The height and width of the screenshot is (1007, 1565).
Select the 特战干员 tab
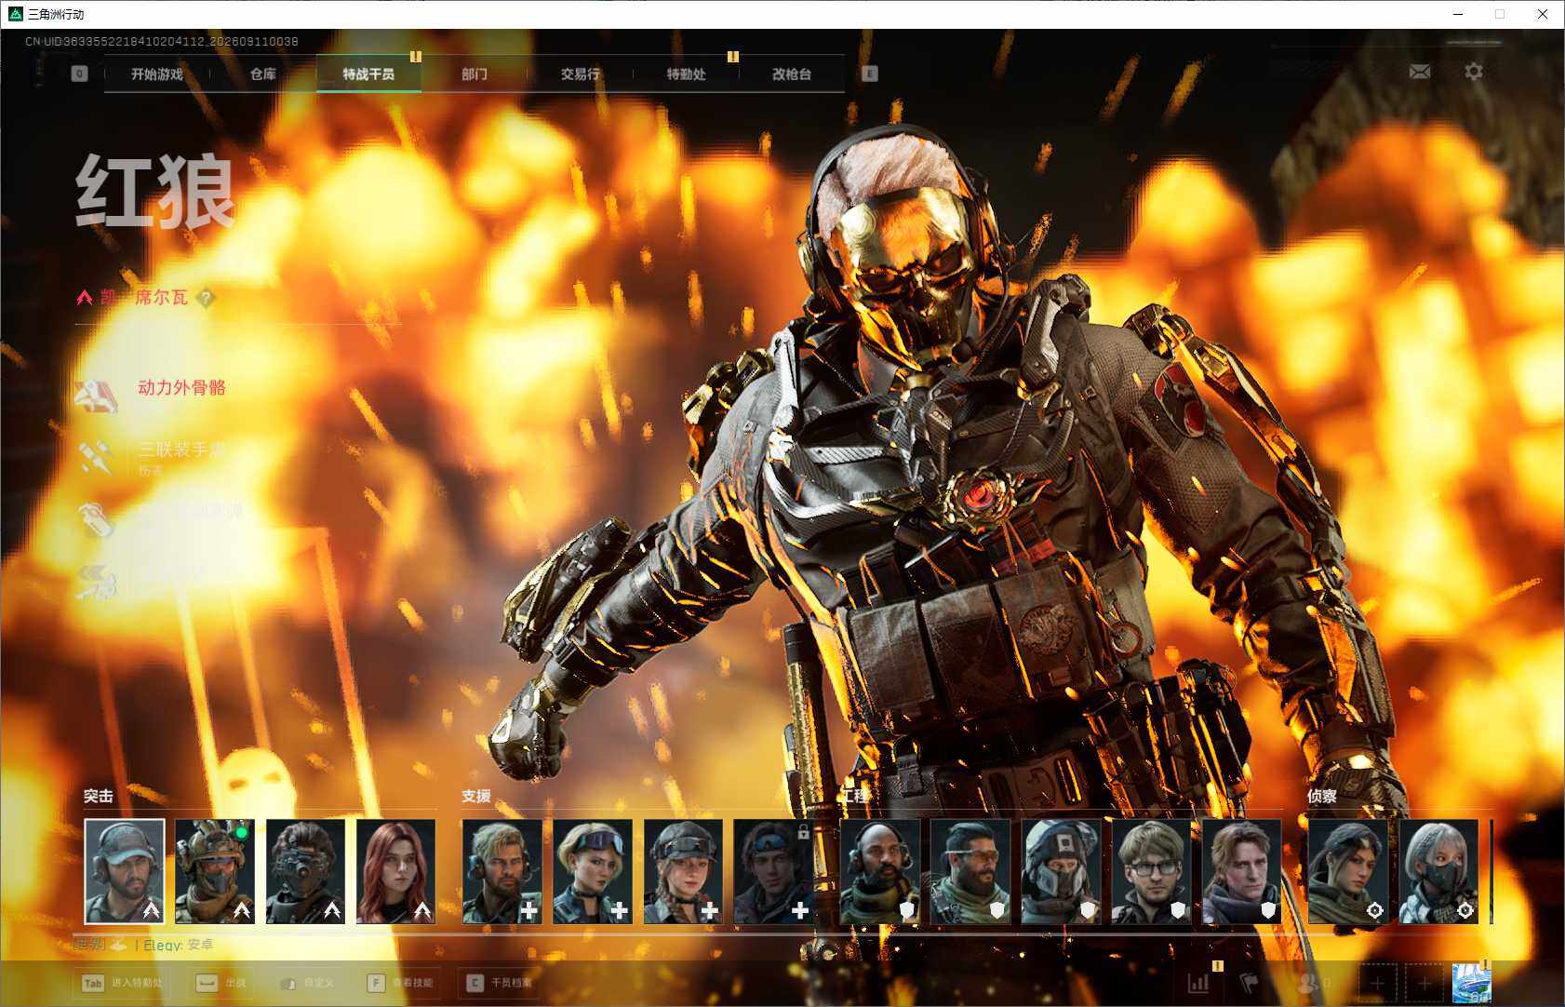(x=368, y=74)
